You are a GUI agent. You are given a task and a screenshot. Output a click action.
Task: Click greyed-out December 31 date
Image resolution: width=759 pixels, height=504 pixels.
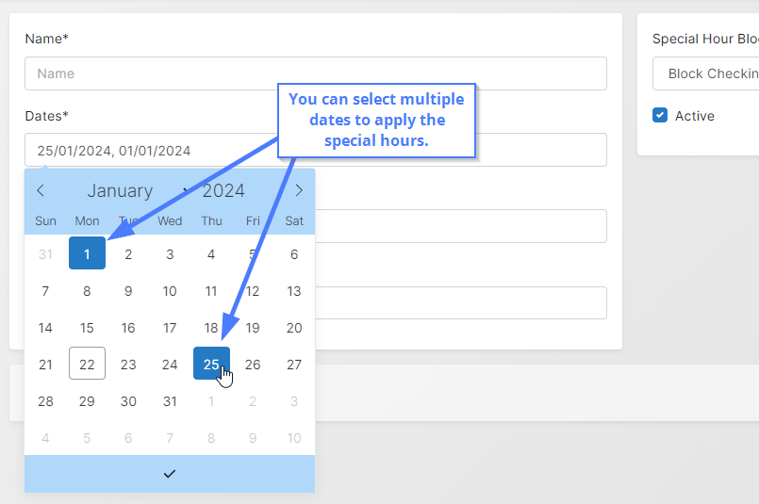pos(45,253)
